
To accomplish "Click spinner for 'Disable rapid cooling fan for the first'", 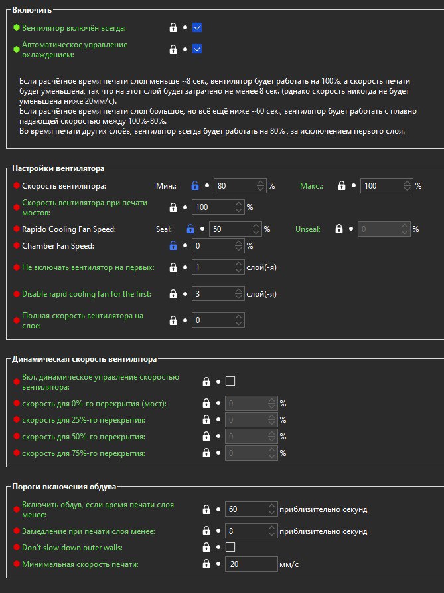I will pos(239,294).
